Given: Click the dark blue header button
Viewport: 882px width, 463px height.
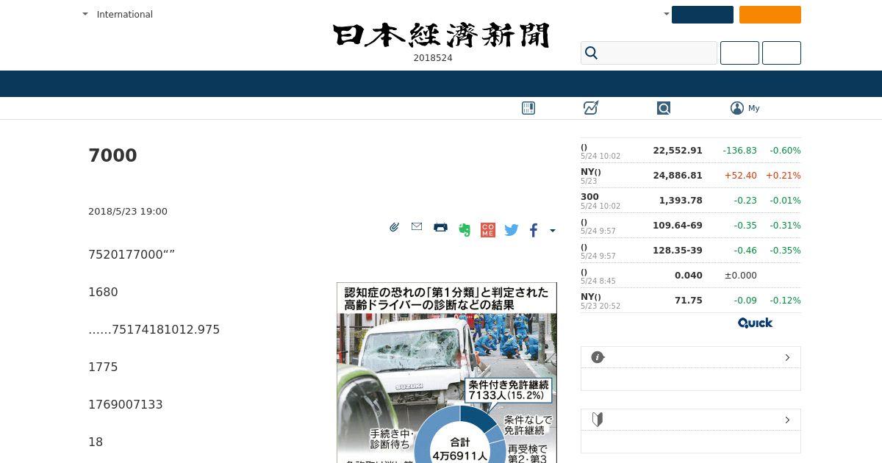Looking at the screenshot, I should point(703,15).
